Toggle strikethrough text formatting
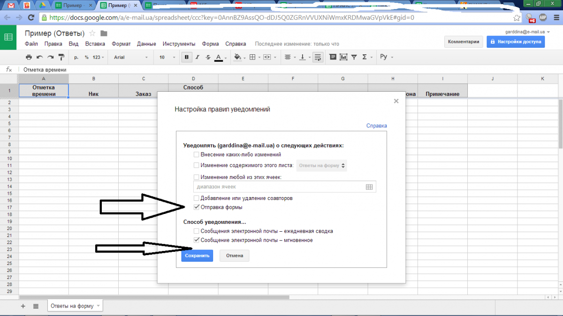 (207, 57)
